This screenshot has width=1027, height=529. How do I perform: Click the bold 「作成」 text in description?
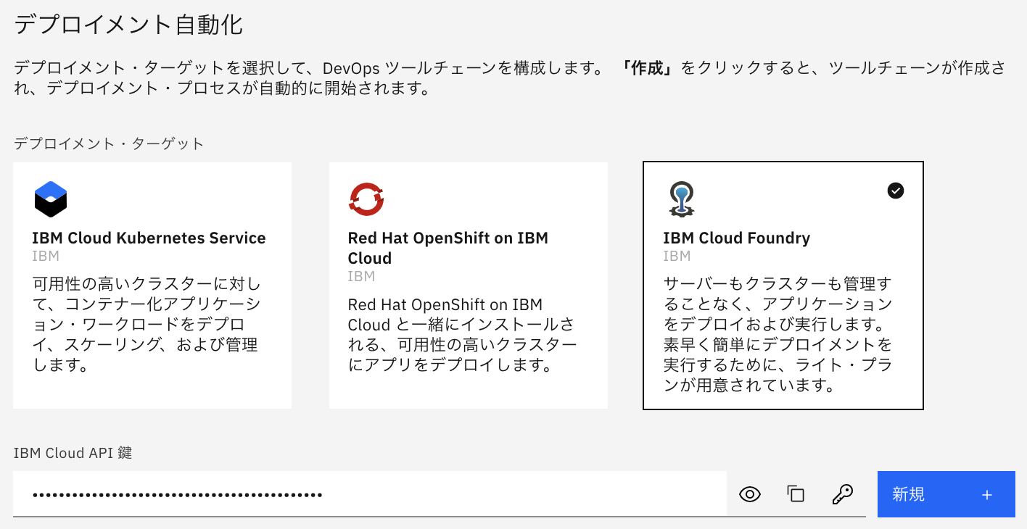coord(648,69)
